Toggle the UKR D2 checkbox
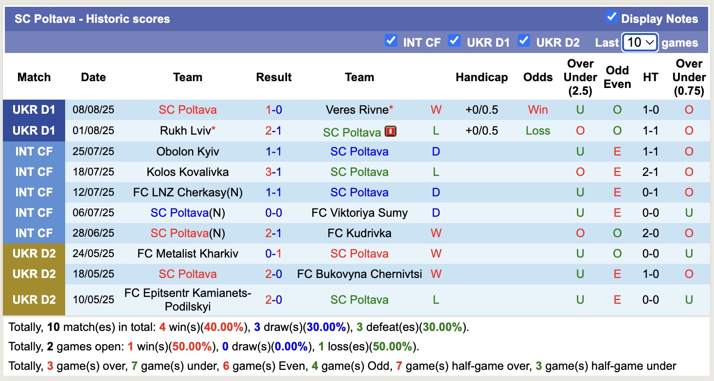The width and height of the screenshot is (714, 381). click(524, 41)
